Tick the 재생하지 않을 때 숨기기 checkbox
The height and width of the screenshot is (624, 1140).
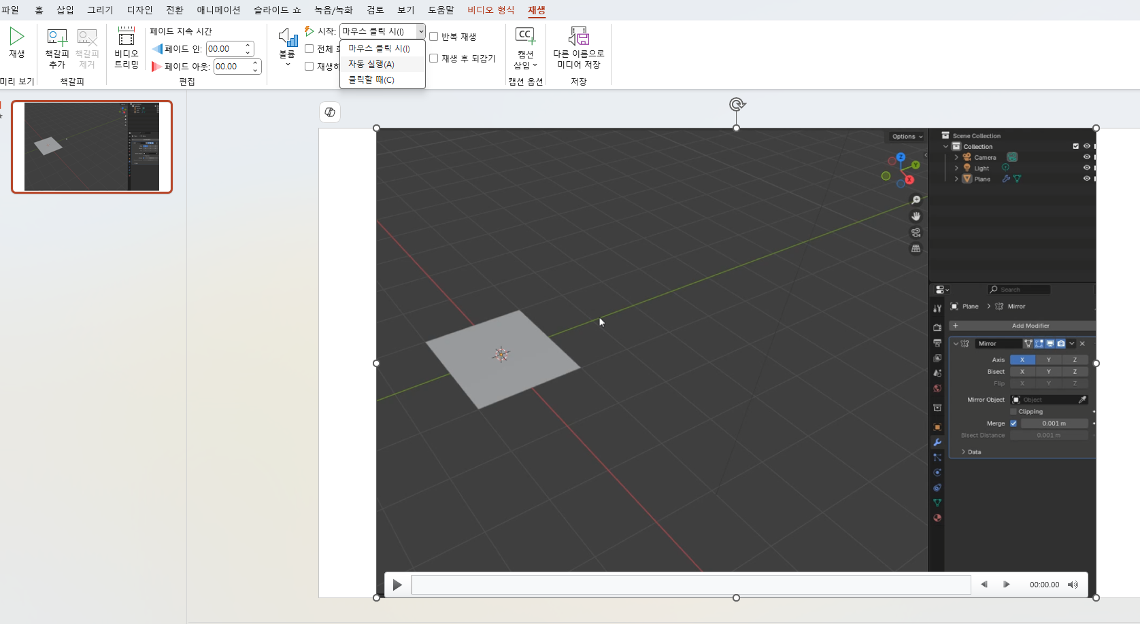[309, 67]
